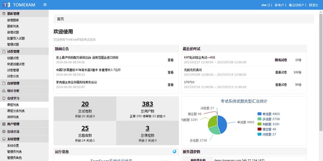Open 在线用户 online users icon

(290, 5)
